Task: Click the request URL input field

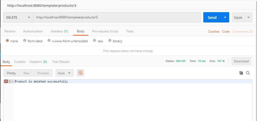Action: pos(117,17)
